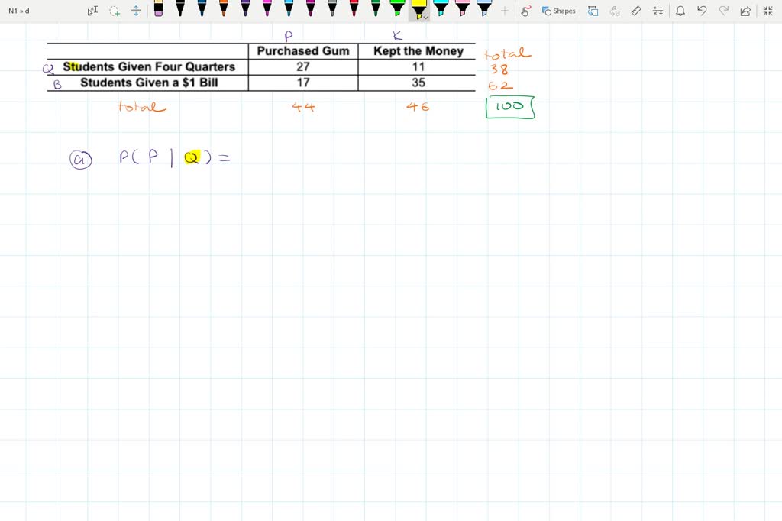The image size is (782, 521).
Task: Click the Ink to Shape icon
Action: pyautogui.click(x=593, y=11)
